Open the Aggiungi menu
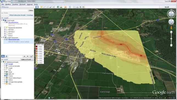 [x=30, y=4]
